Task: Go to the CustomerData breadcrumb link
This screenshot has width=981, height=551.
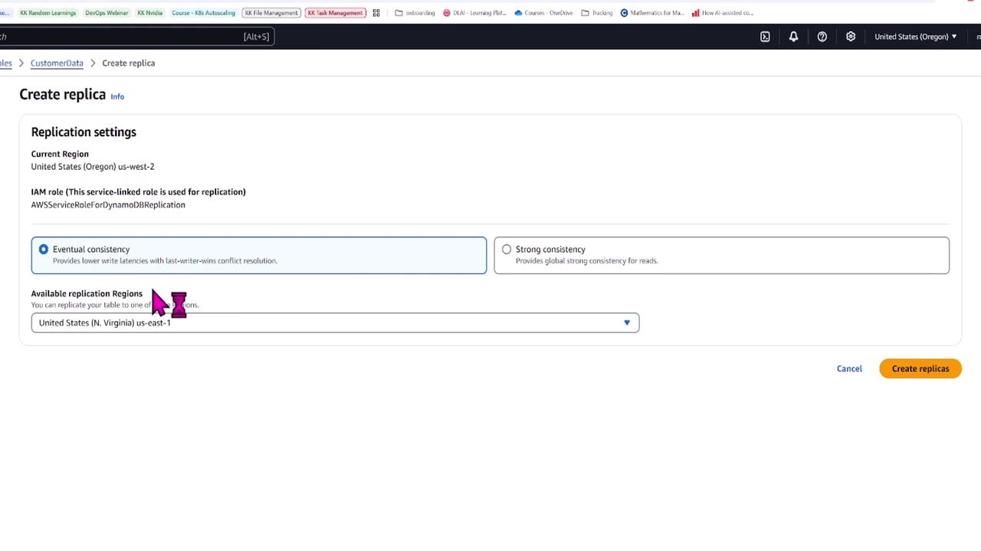Action: tap(57, 64)
